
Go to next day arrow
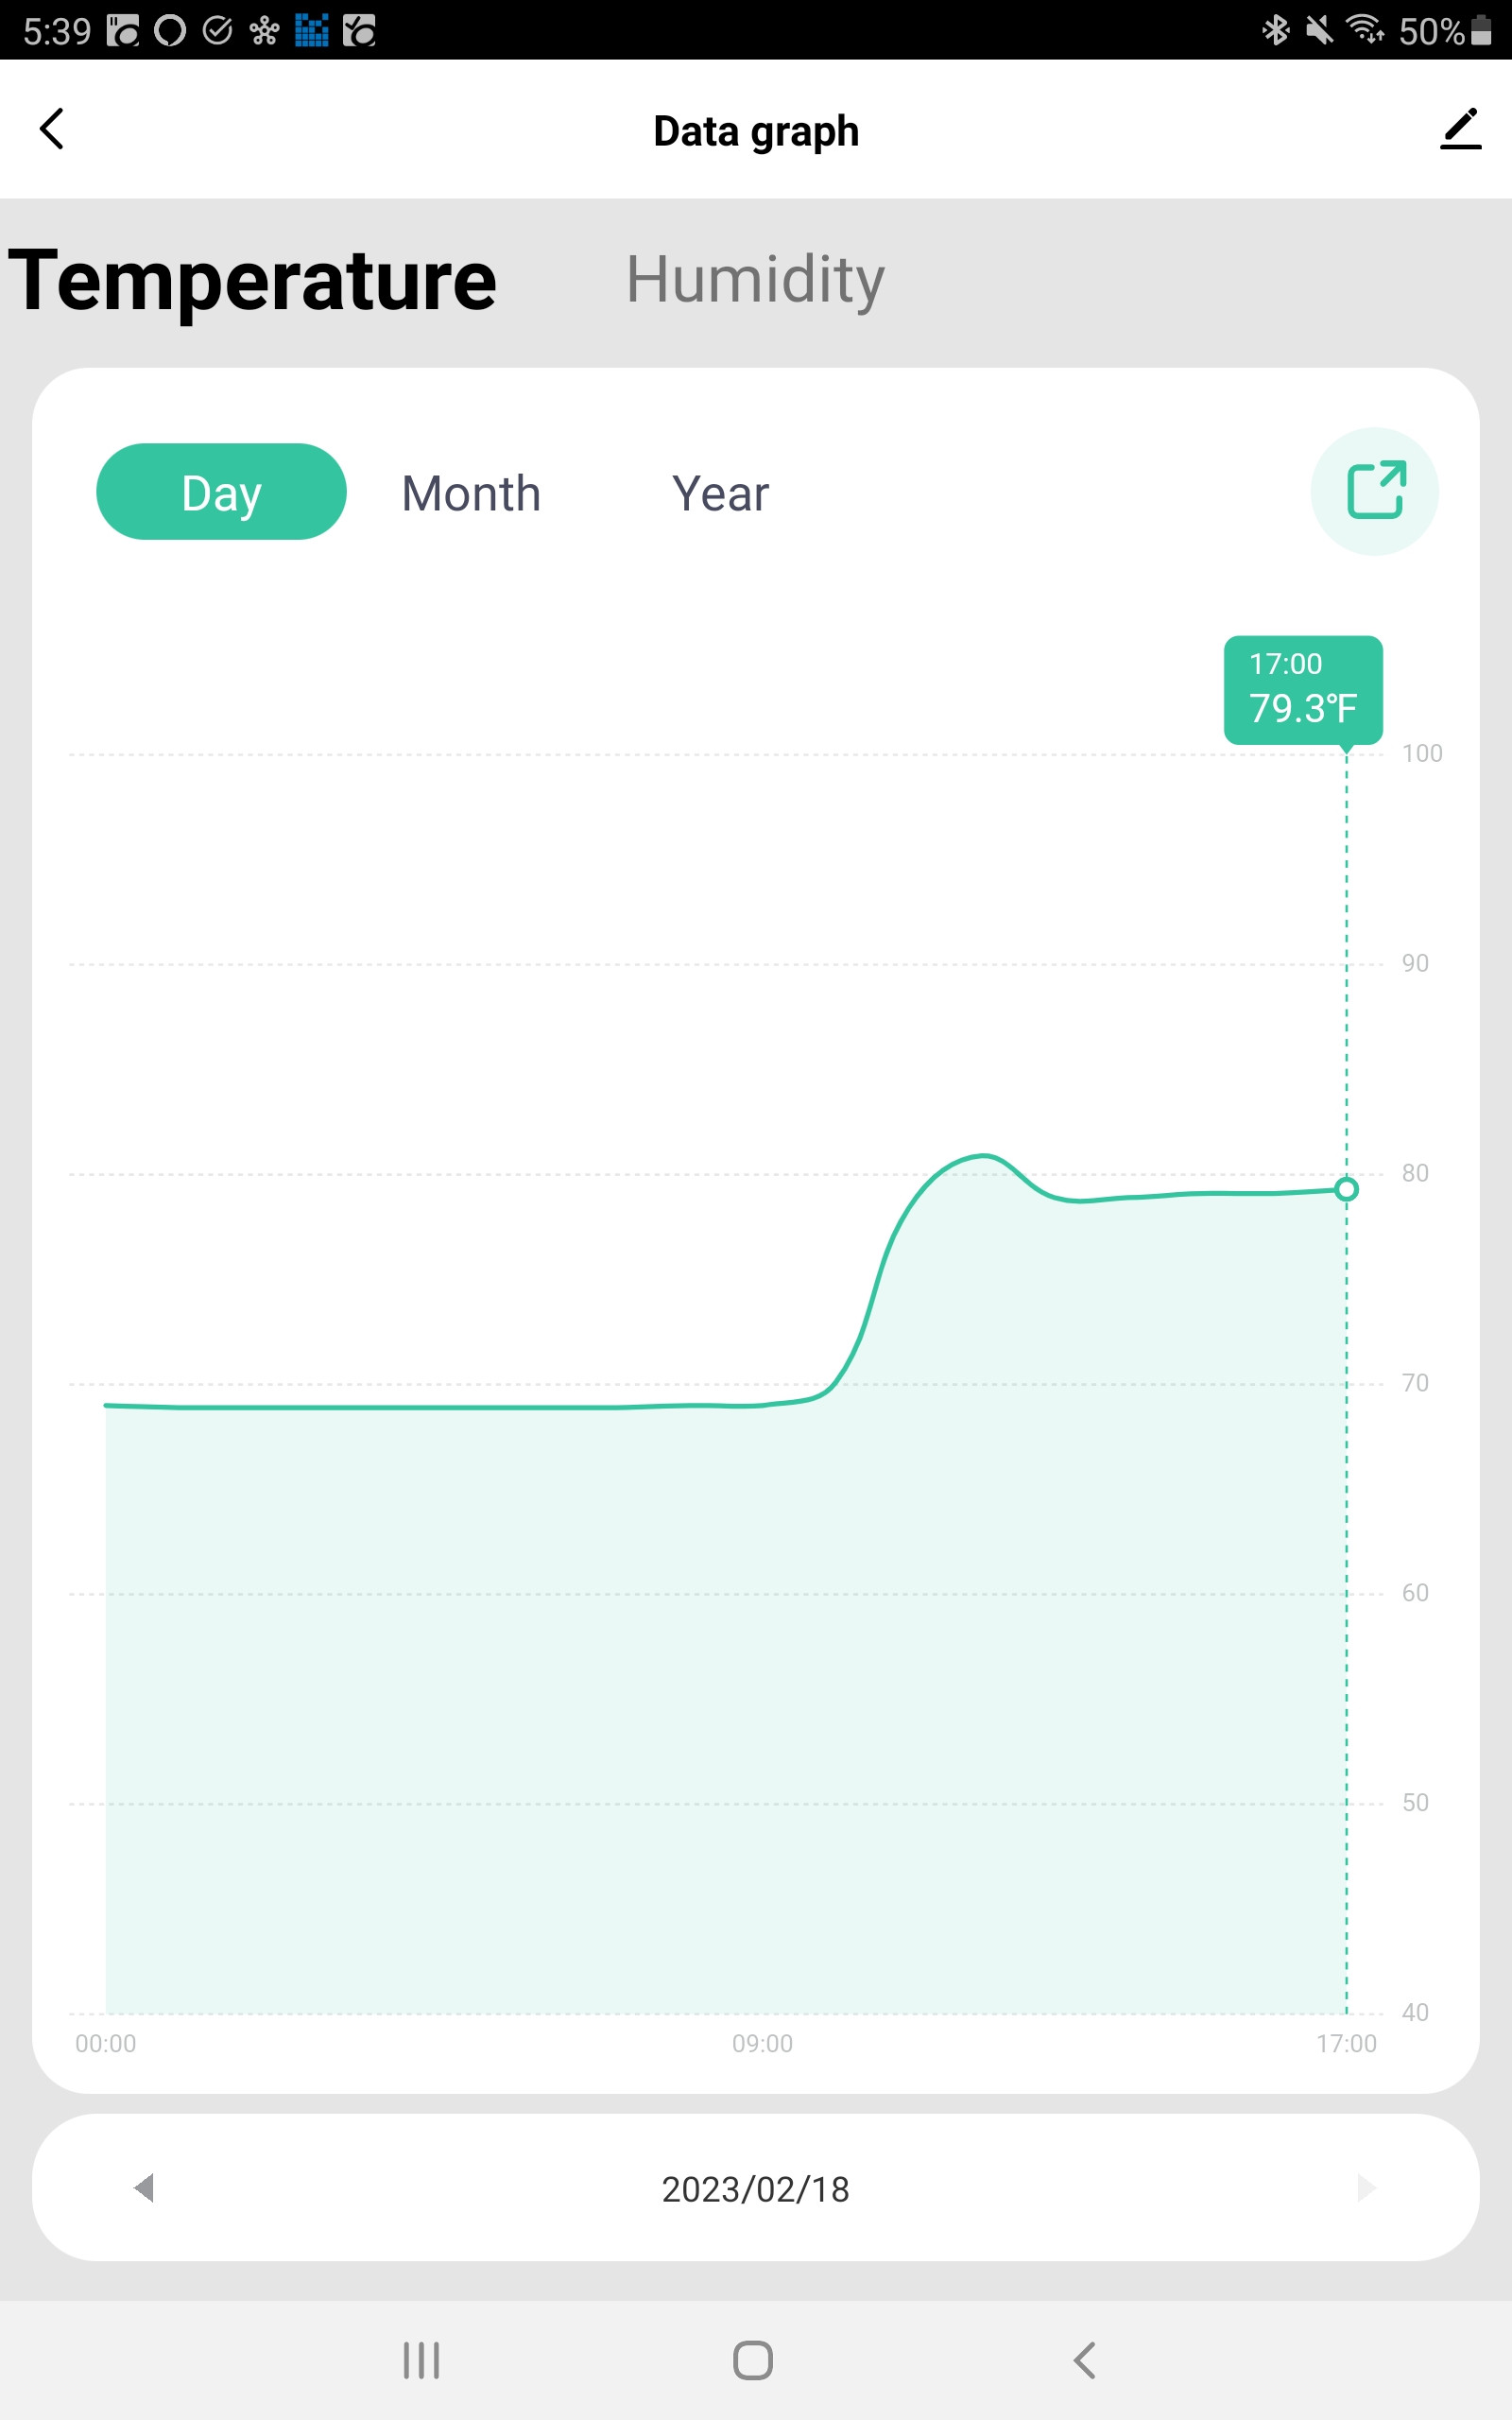pyautogui.click(x=1366, y=2187)
